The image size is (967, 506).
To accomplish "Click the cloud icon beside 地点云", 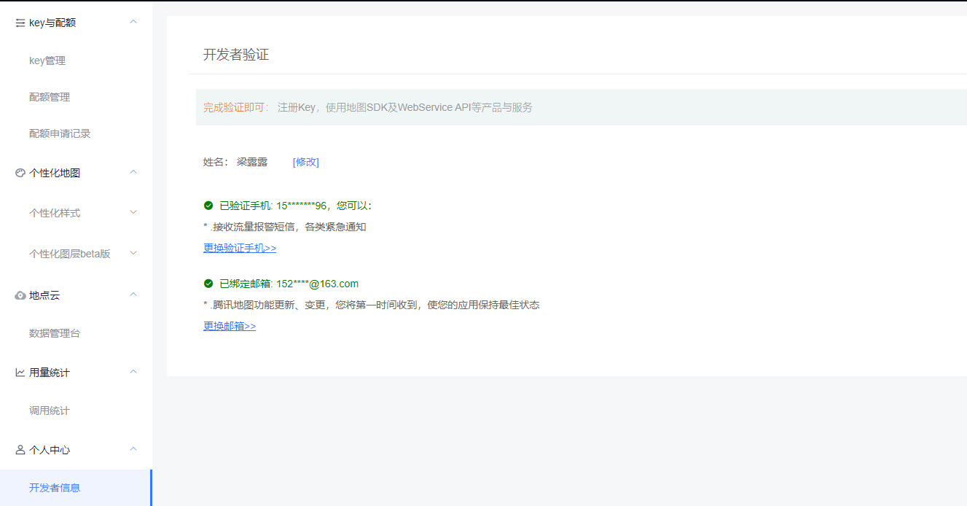I will [20, 295].
